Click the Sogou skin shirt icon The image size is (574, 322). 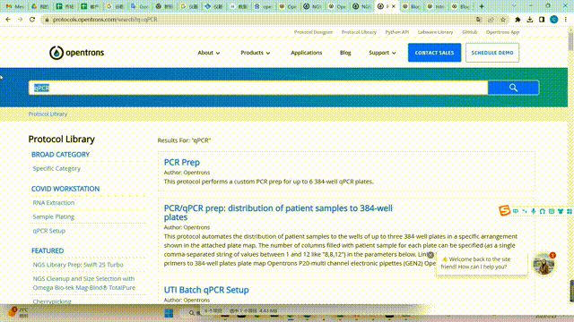point(561,211)
